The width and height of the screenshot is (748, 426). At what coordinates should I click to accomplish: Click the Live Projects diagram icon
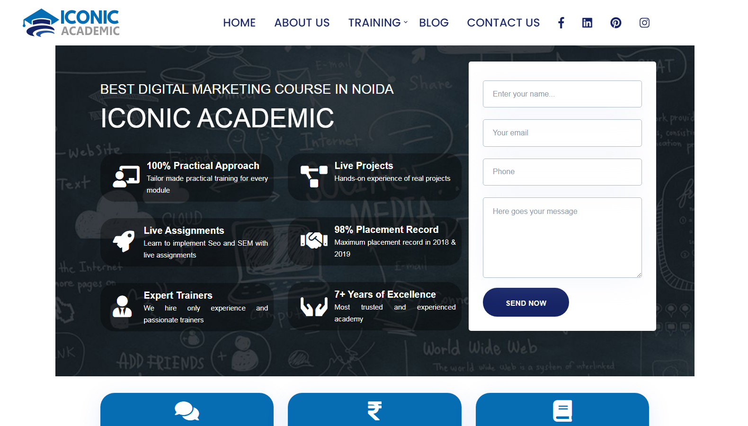(314, 177)
